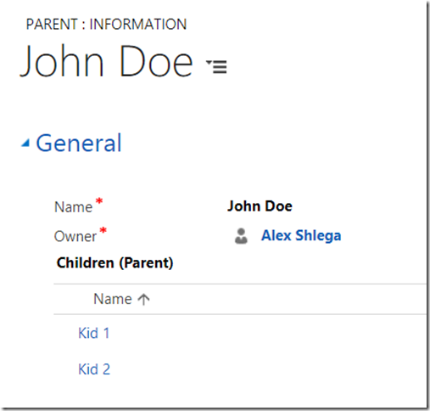Sort by the Name column header
Viewport: 430px width, 411px height.
(113, 299)
